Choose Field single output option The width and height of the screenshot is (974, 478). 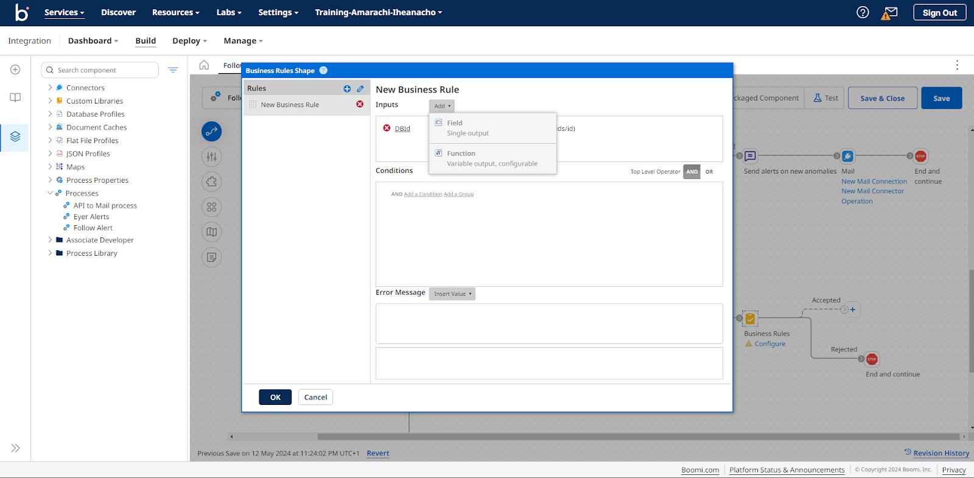[x=492, y=128]
